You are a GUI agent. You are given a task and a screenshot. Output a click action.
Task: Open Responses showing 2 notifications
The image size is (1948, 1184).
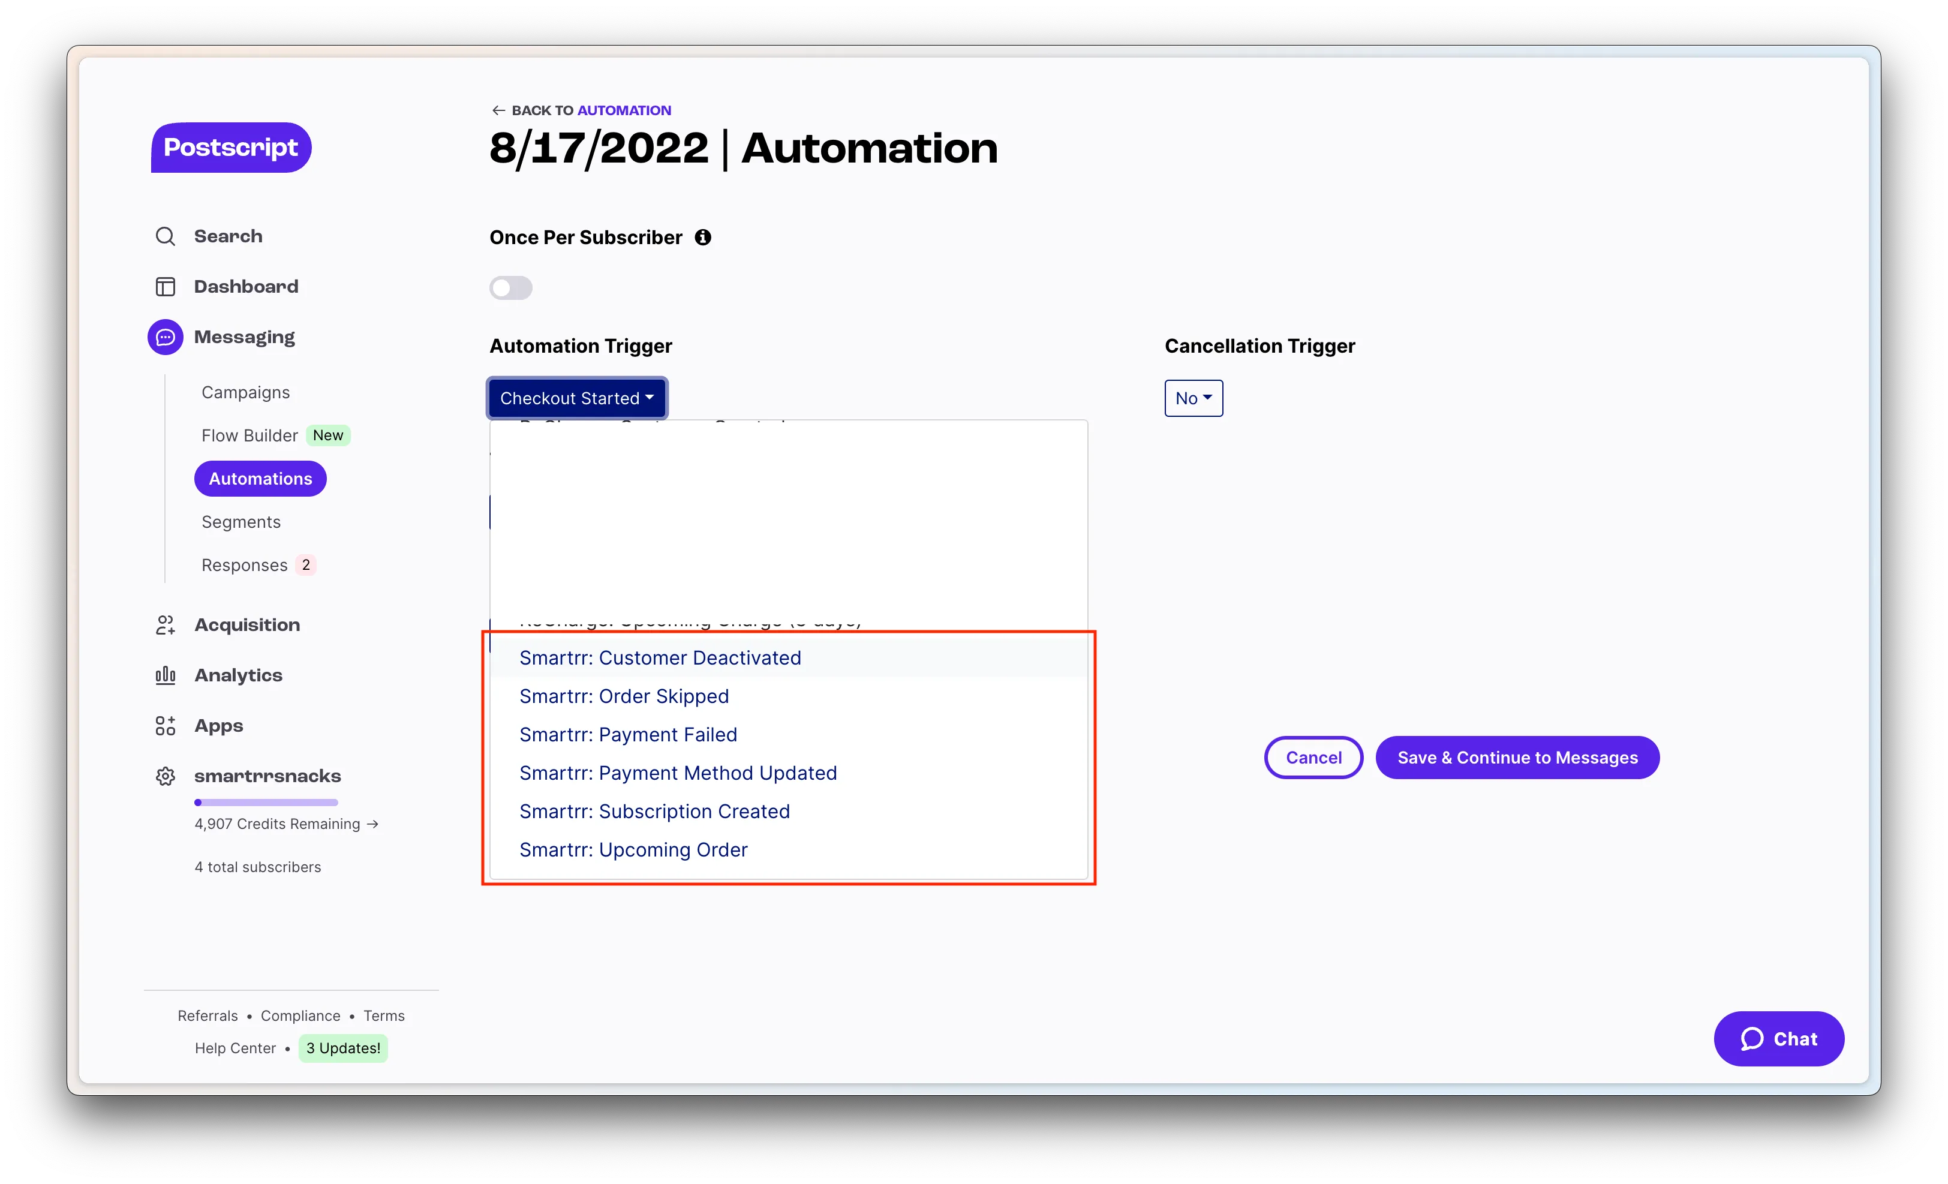243,564
